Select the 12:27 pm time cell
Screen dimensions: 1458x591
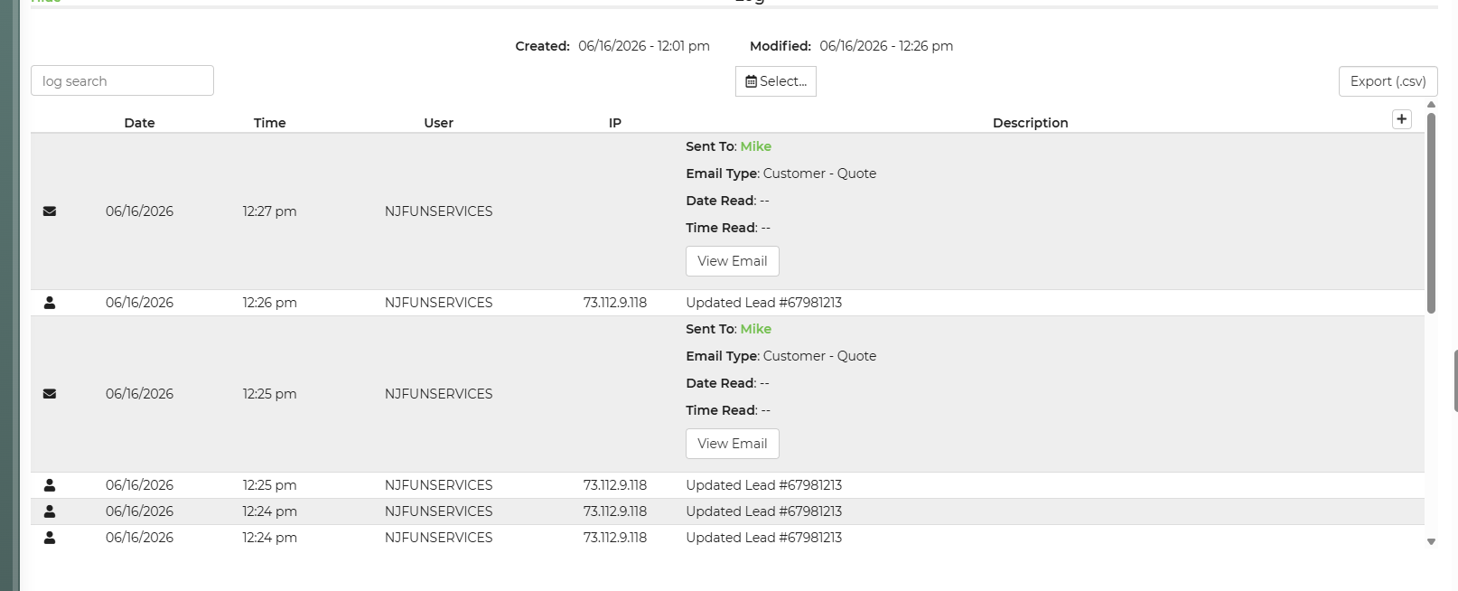tap(269, 211)
